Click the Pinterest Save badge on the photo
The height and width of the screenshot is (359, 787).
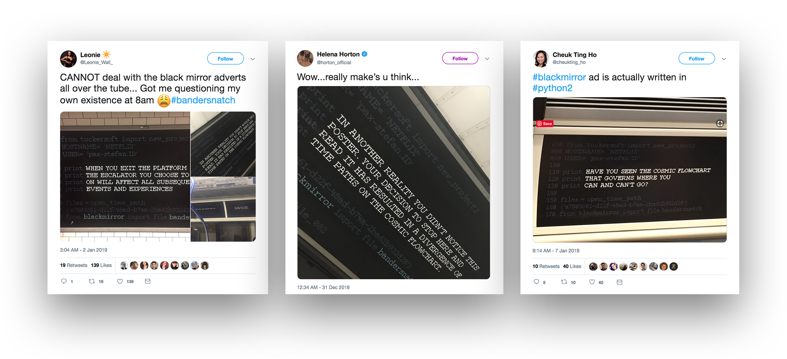(545, 124)
